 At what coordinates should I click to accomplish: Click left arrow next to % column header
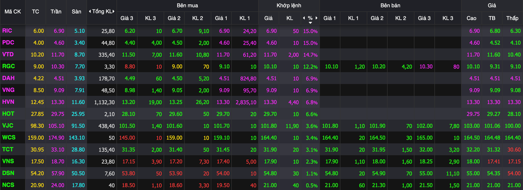pos(304,18)
